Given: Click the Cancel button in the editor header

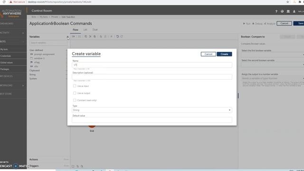Looking at the screenshot, I should pos(284,23).
